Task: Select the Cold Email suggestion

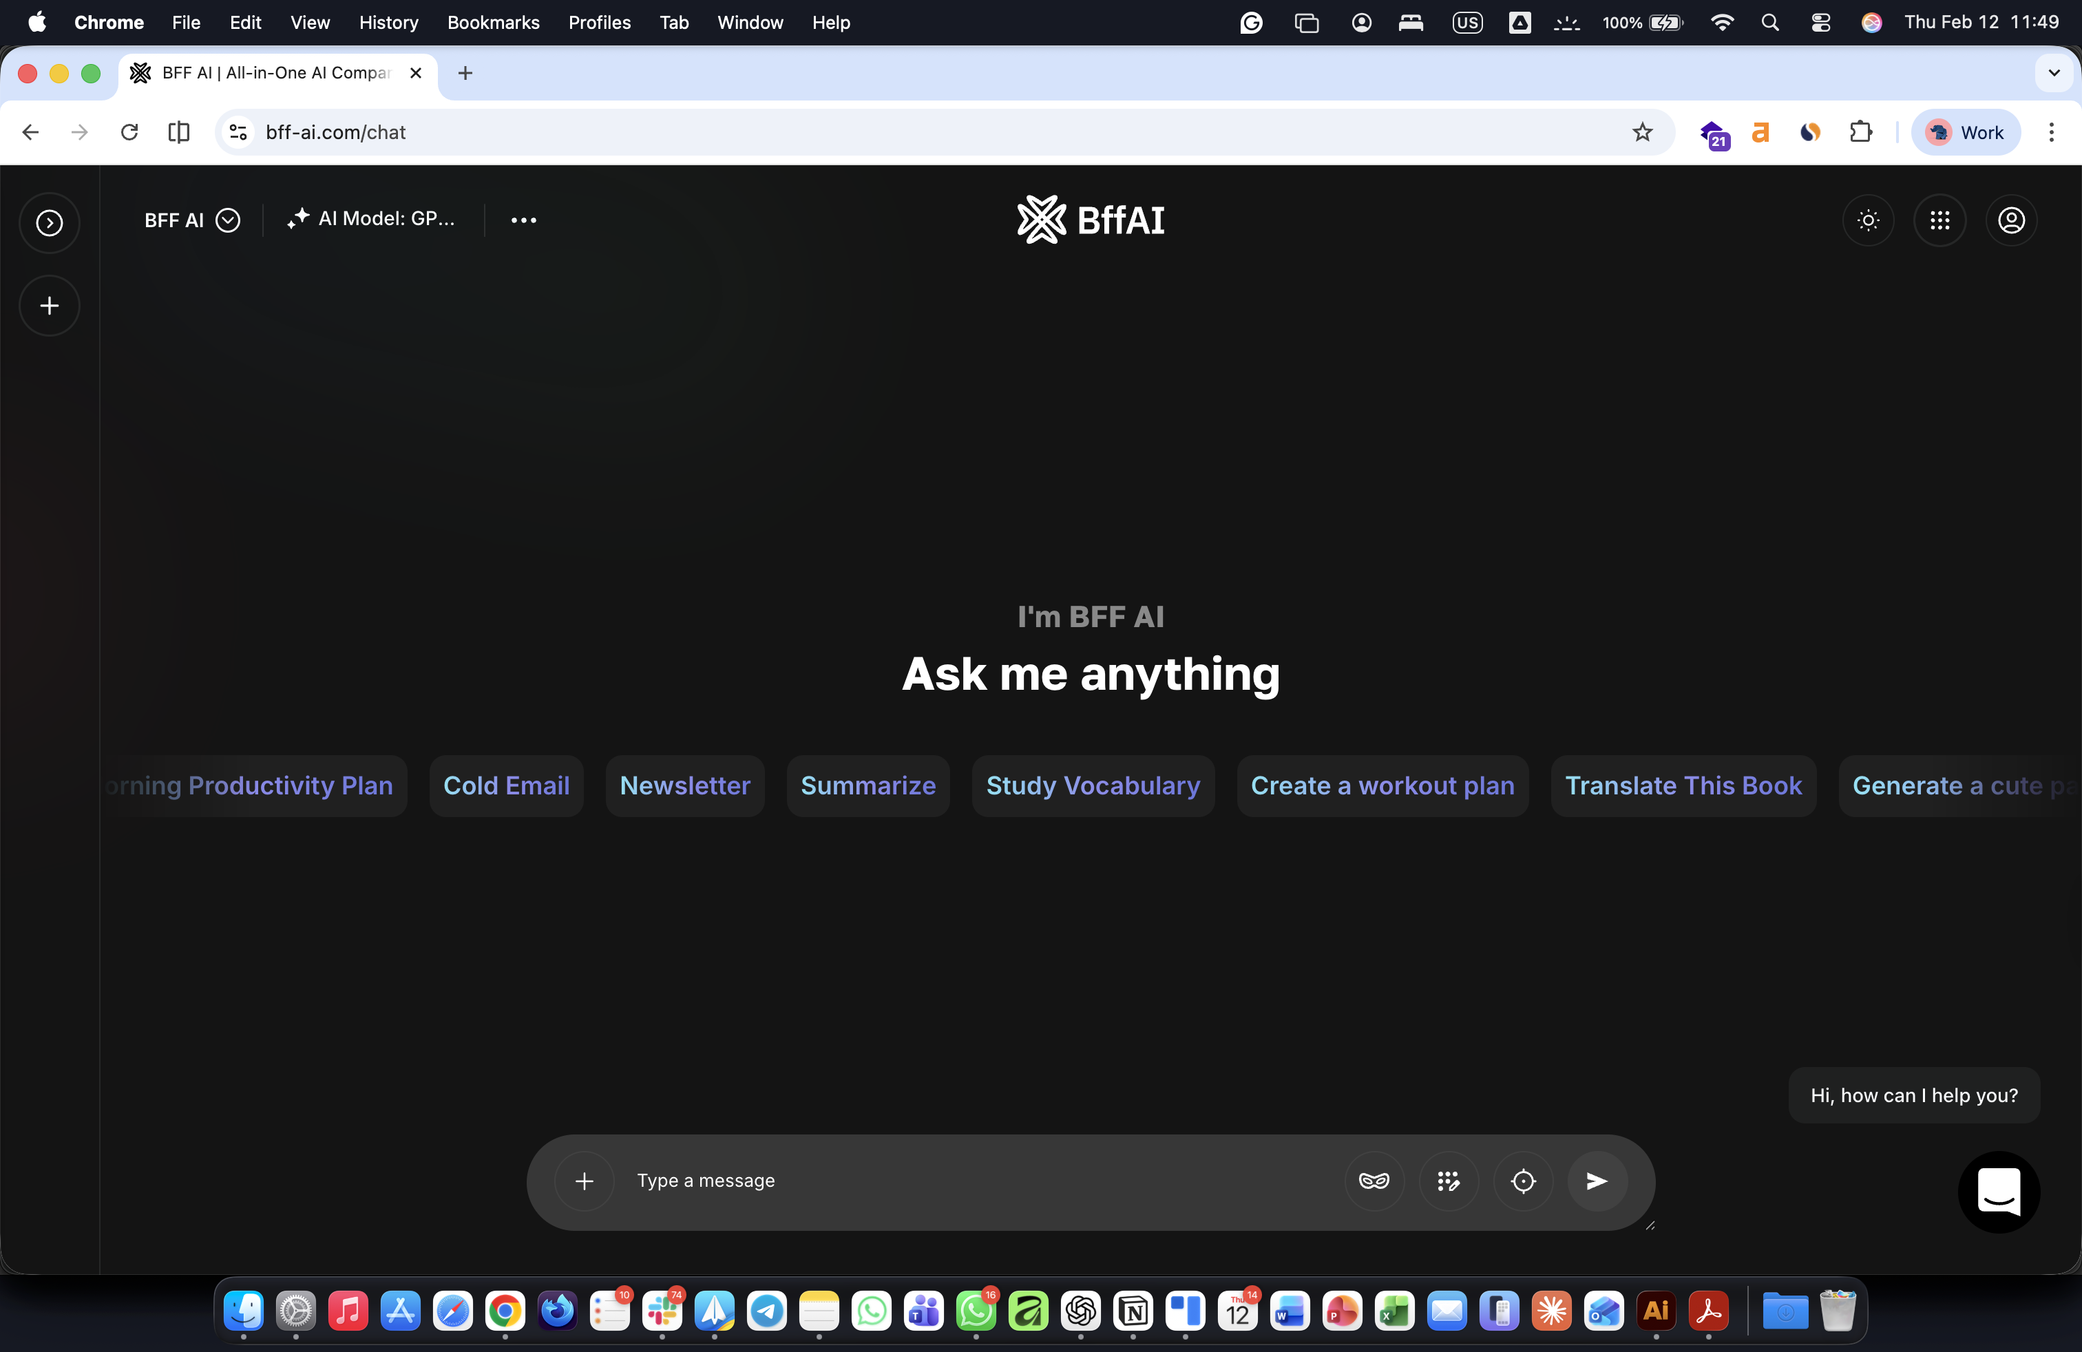Action: coord(505,785)
